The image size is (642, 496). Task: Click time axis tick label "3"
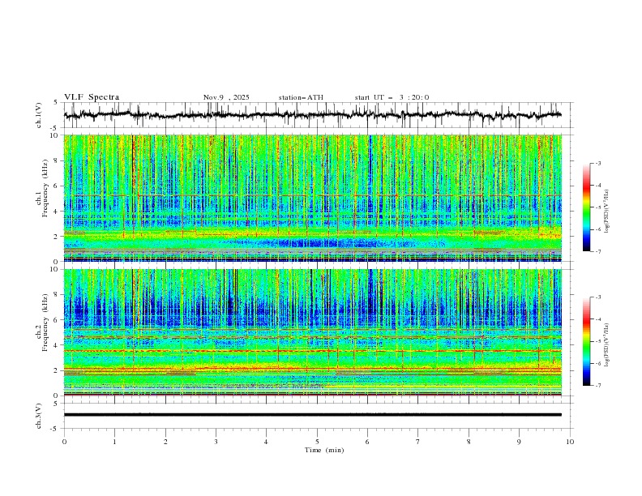pos(216,442)
